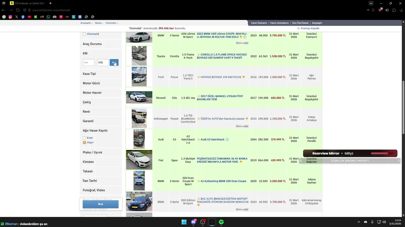Open Az Kullanılmış BMW 220 Gran Coupe listing

[x=223, y=181]
